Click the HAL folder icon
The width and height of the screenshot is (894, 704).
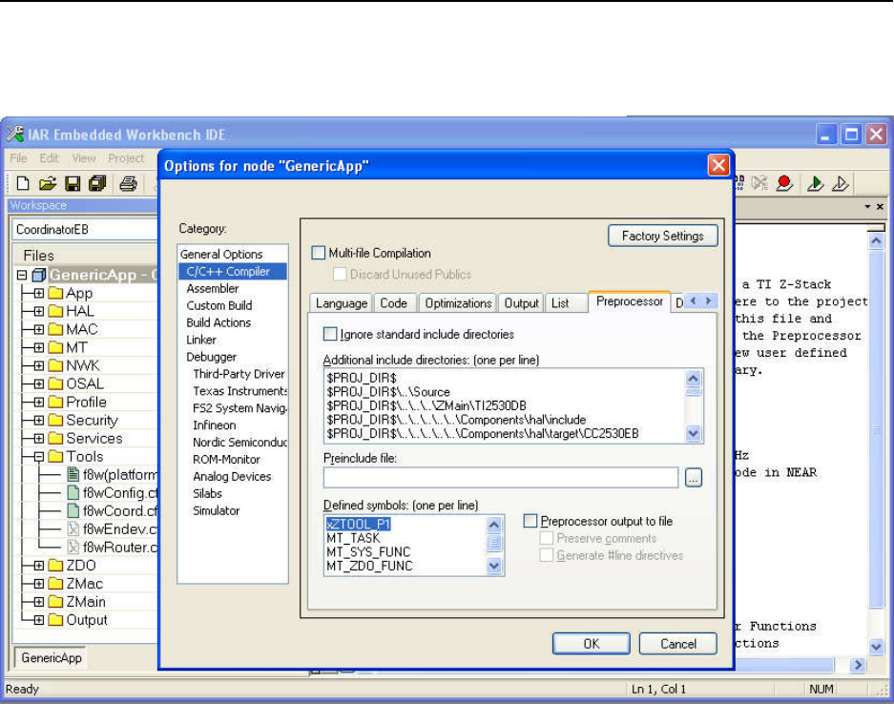coord(55,312)
